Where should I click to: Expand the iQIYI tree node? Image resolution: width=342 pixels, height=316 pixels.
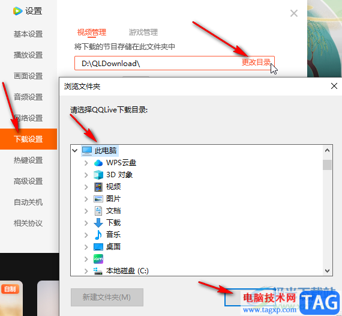[86, 259]
